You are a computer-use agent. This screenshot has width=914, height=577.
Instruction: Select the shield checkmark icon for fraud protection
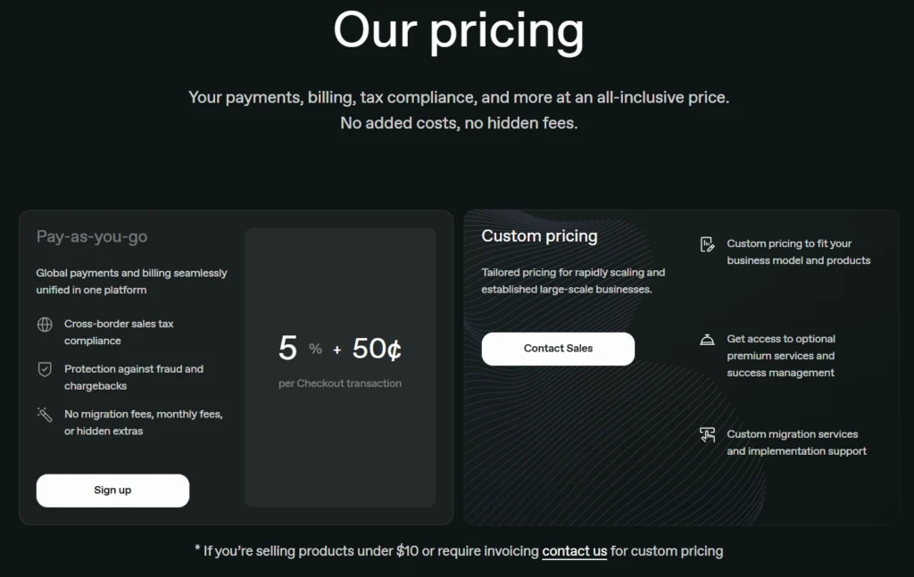(x=43, y=368)
